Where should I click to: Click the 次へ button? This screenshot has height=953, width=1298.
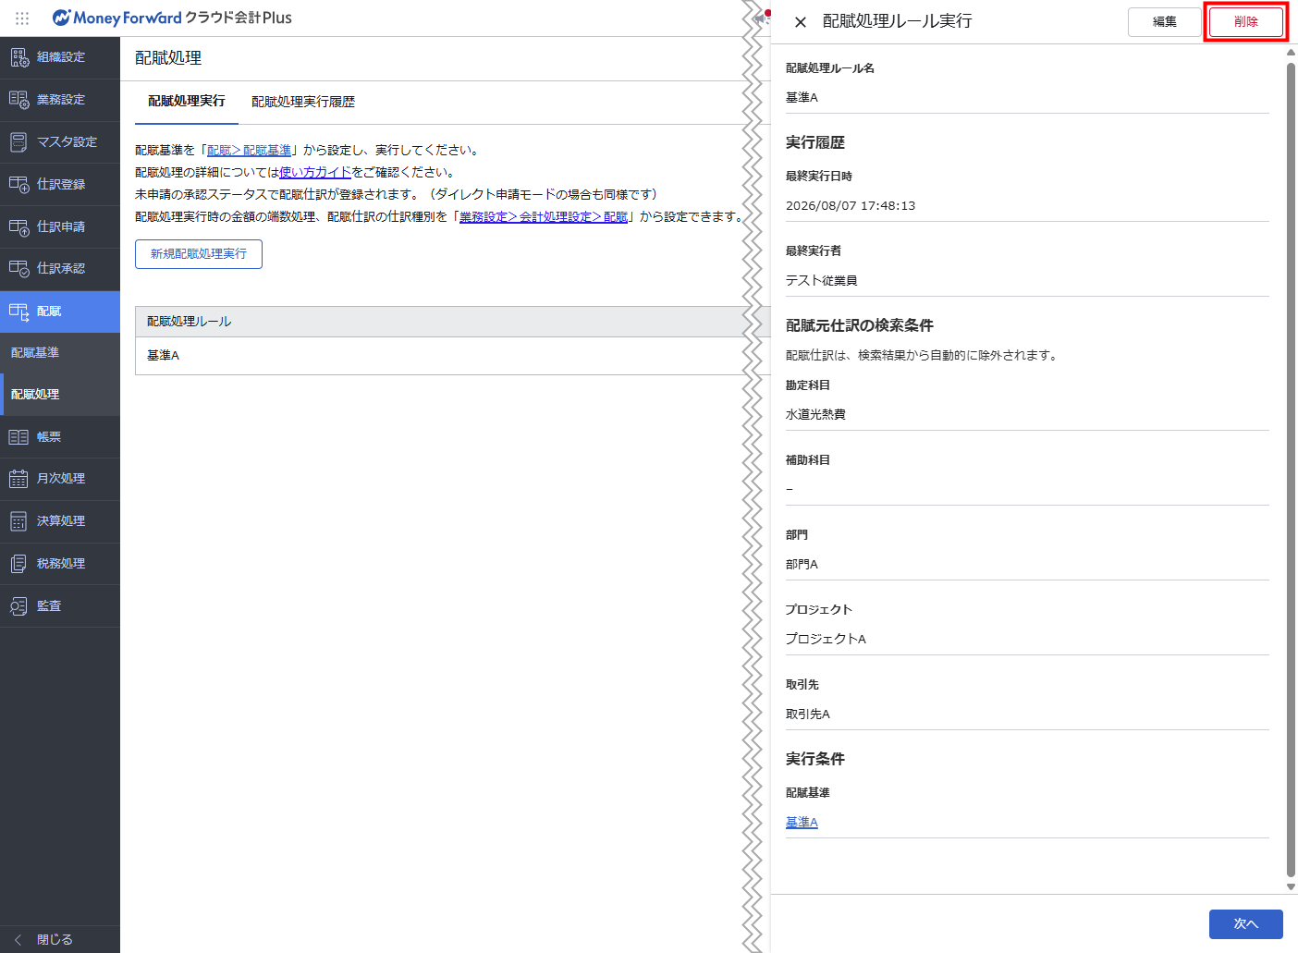click(x=1246, y=924)
